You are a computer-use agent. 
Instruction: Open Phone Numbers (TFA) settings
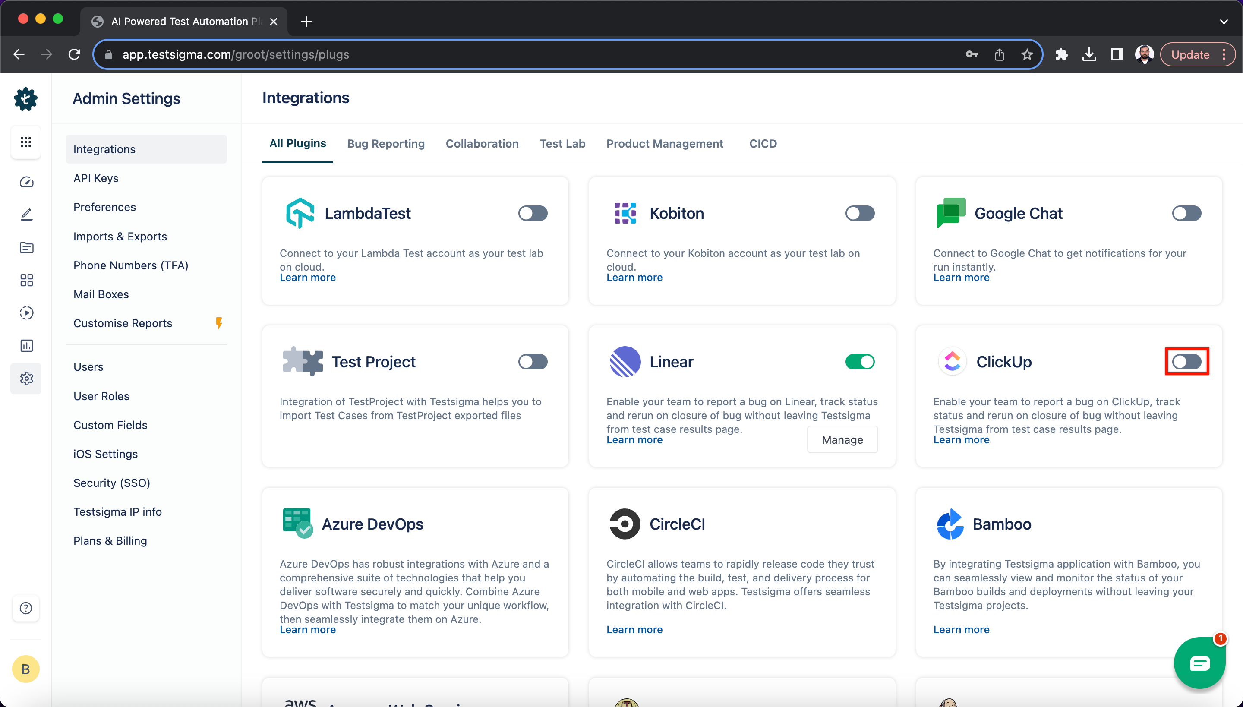click(146, 265)
